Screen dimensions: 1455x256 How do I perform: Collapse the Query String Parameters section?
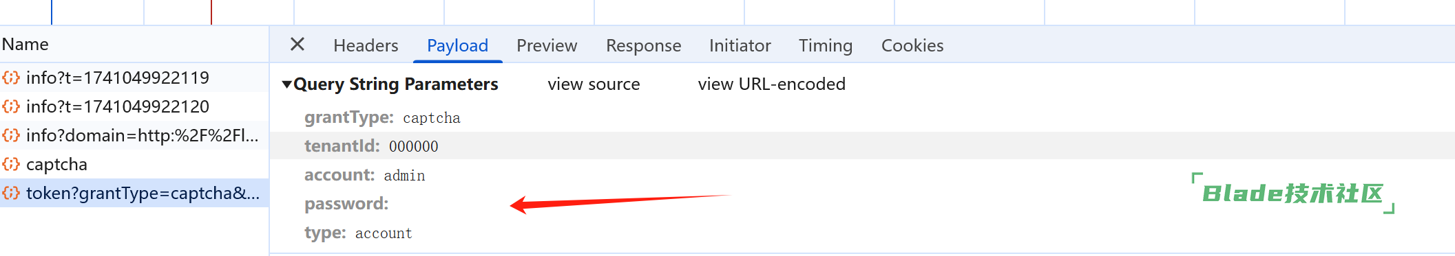(286, 84)
